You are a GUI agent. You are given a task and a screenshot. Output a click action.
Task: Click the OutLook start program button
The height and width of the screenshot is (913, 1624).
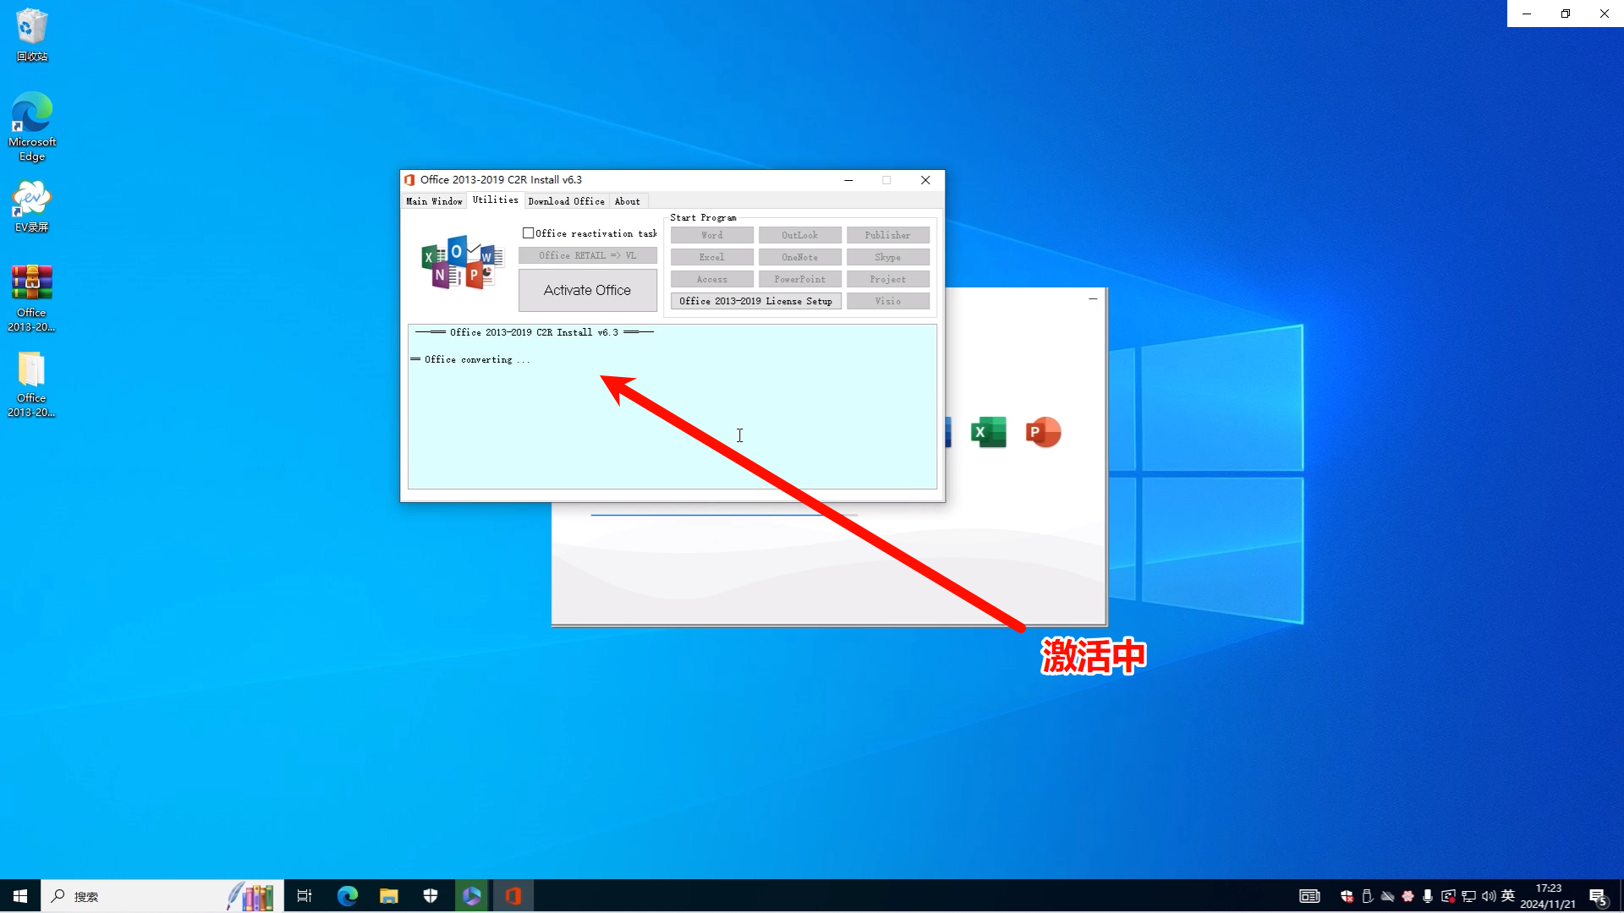[799, 235]
